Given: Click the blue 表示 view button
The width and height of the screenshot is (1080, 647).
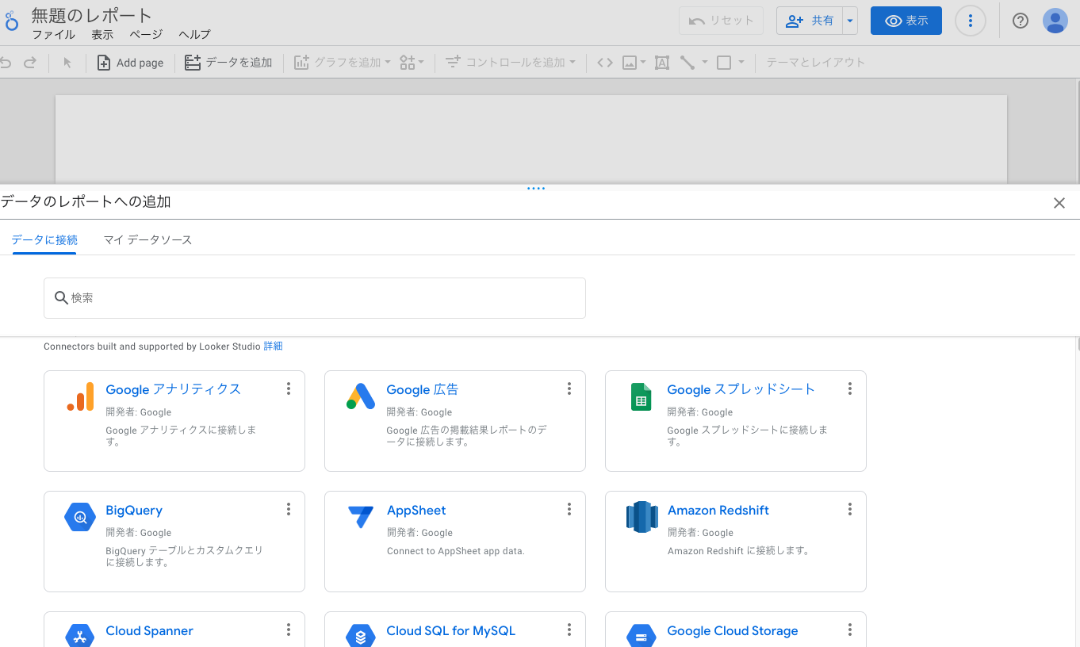Looking at the screenshot, I should [906, 21].
